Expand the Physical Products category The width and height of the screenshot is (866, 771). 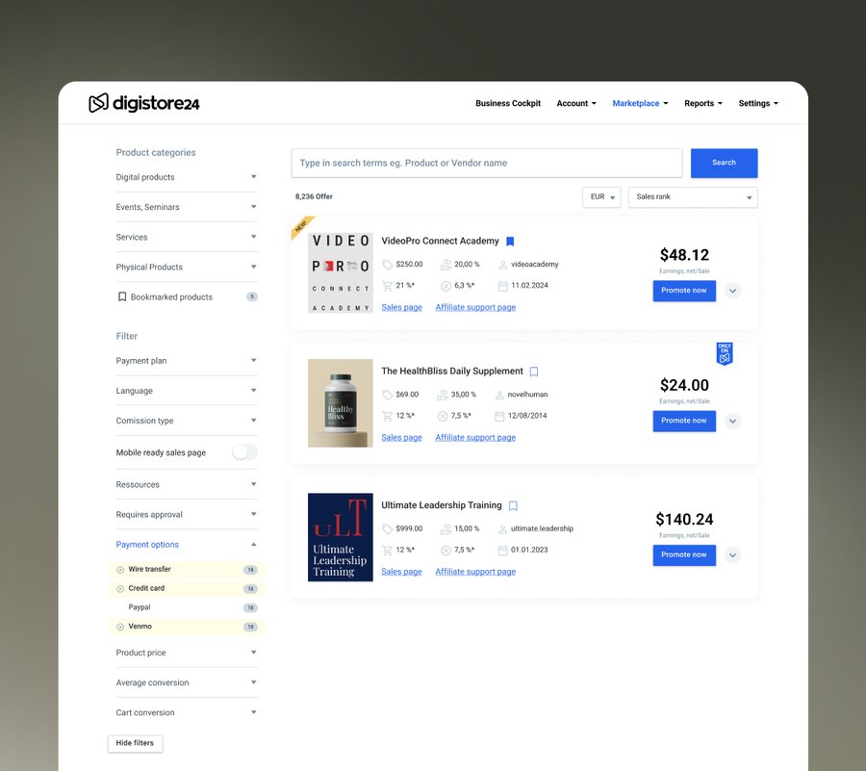[187, 267]
